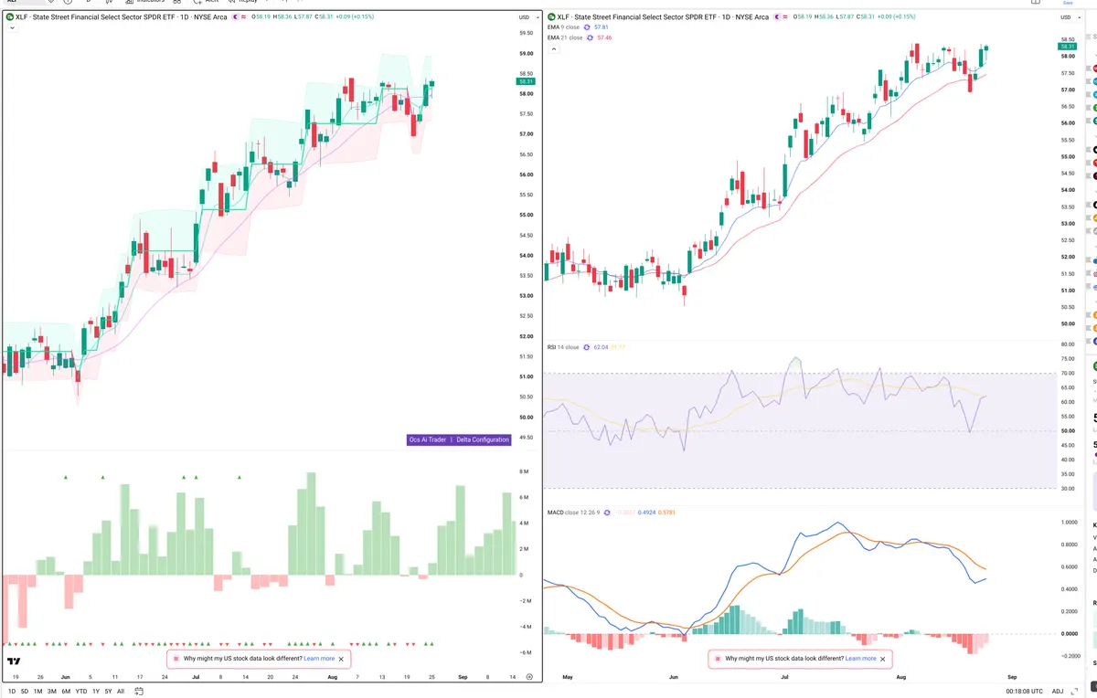Toggle extended hours moon icon in left chart
The width and height of the screenshot is (1097, 698).
point(235,16)
